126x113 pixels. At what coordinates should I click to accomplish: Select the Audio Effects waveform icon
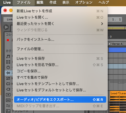tap(8, 73)
